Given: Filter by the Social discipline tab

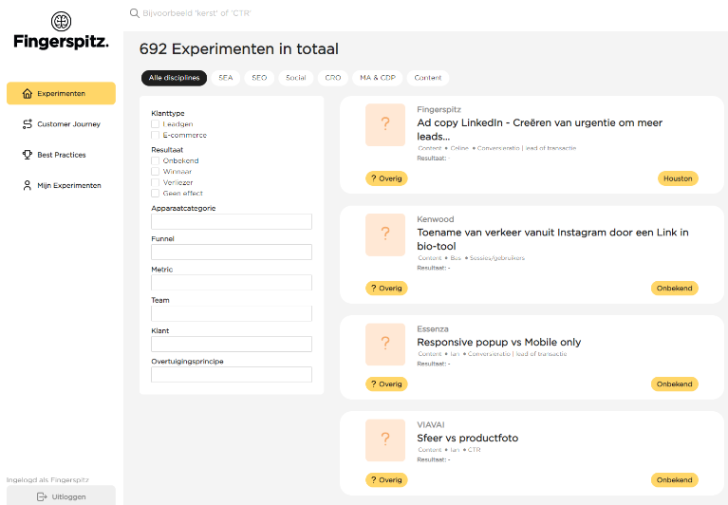Looking at the screenshot, I should pos(296,78).
